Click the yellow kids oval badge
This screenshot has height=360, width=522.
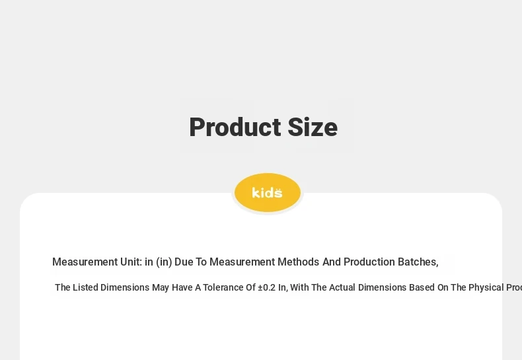click(268, 192)
